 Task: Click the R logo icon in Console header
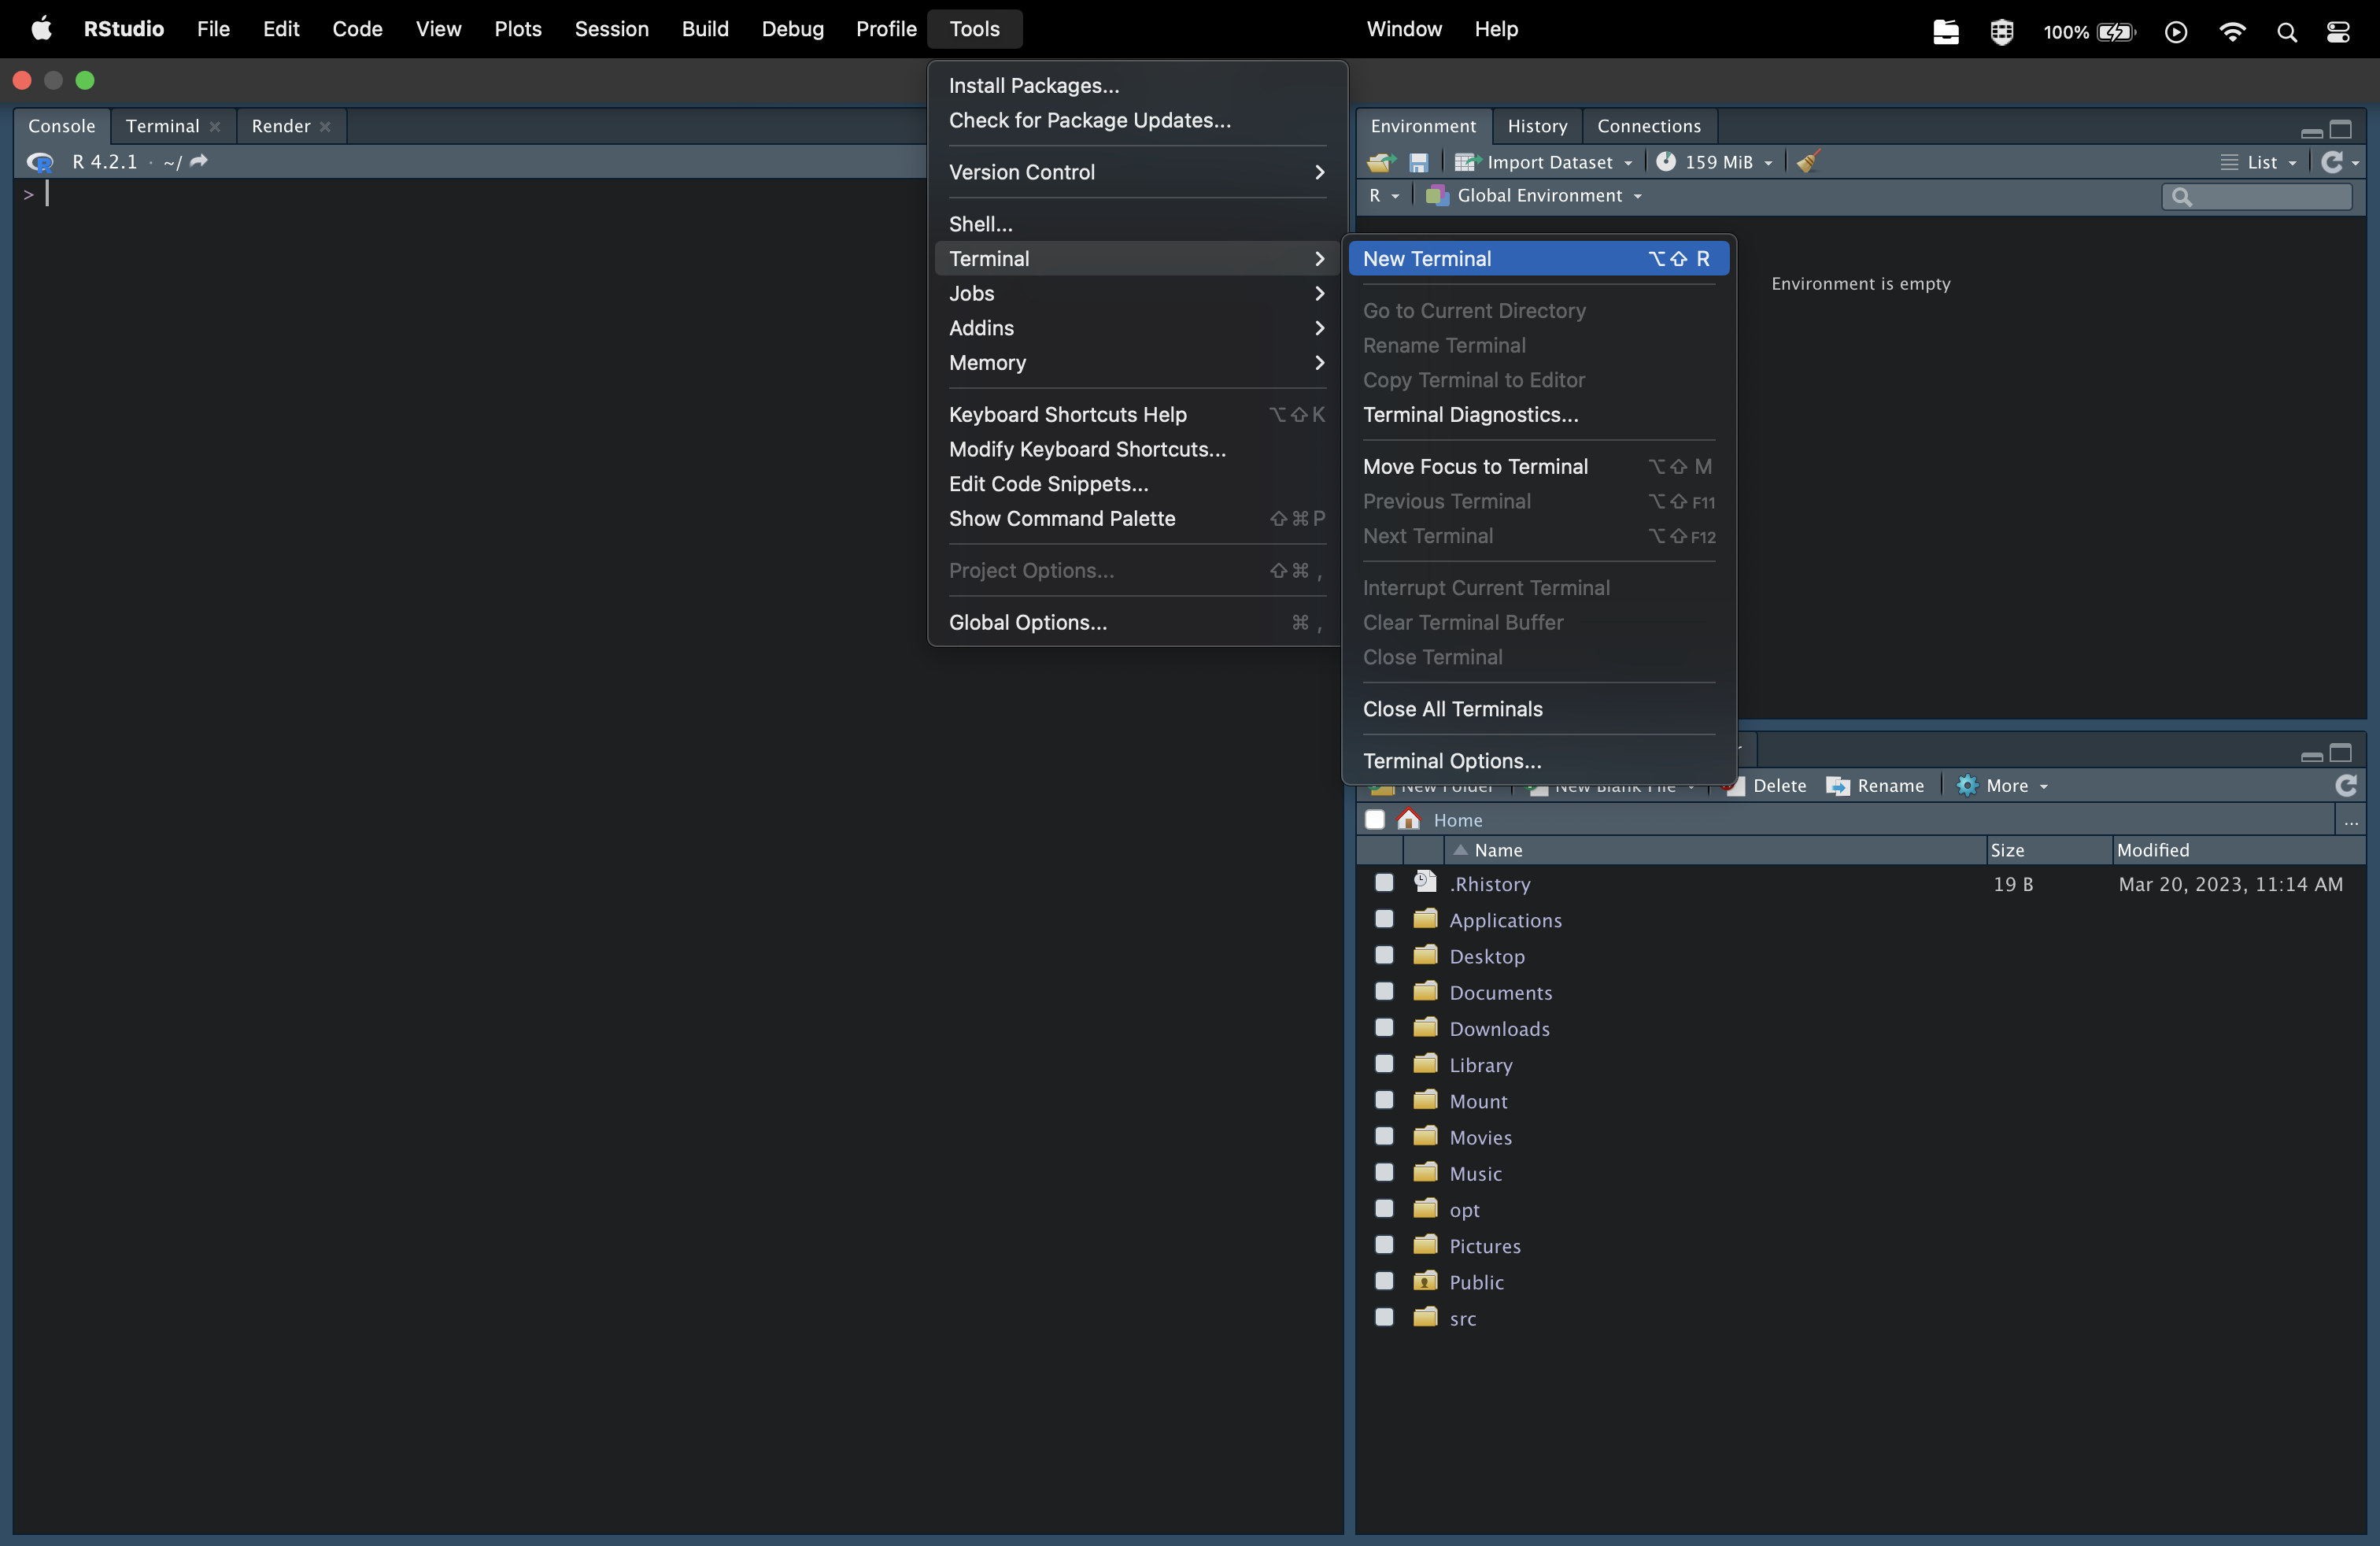(x=40, y=162)
